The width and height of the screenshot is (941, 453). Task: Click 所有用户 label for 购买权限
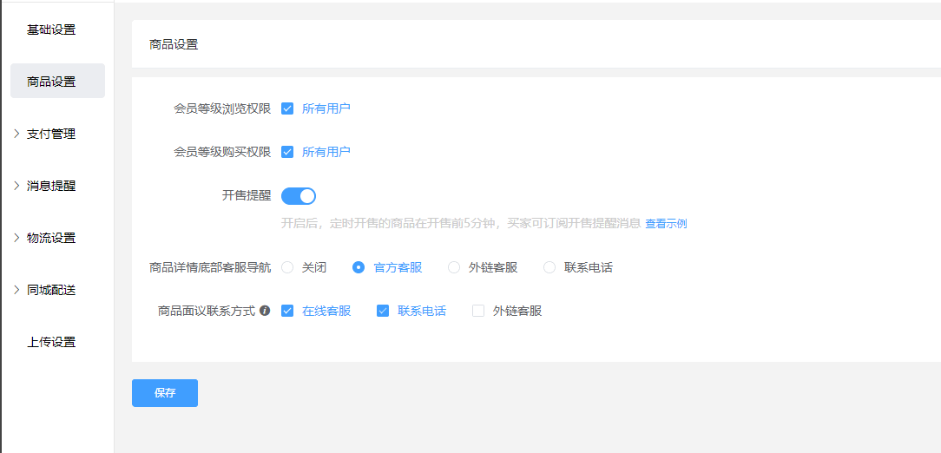326,152
